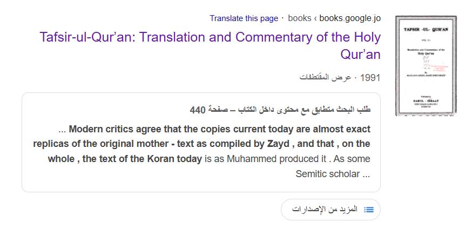Click the "Translate this page" link
466x242 pixels.
point(244,18)
